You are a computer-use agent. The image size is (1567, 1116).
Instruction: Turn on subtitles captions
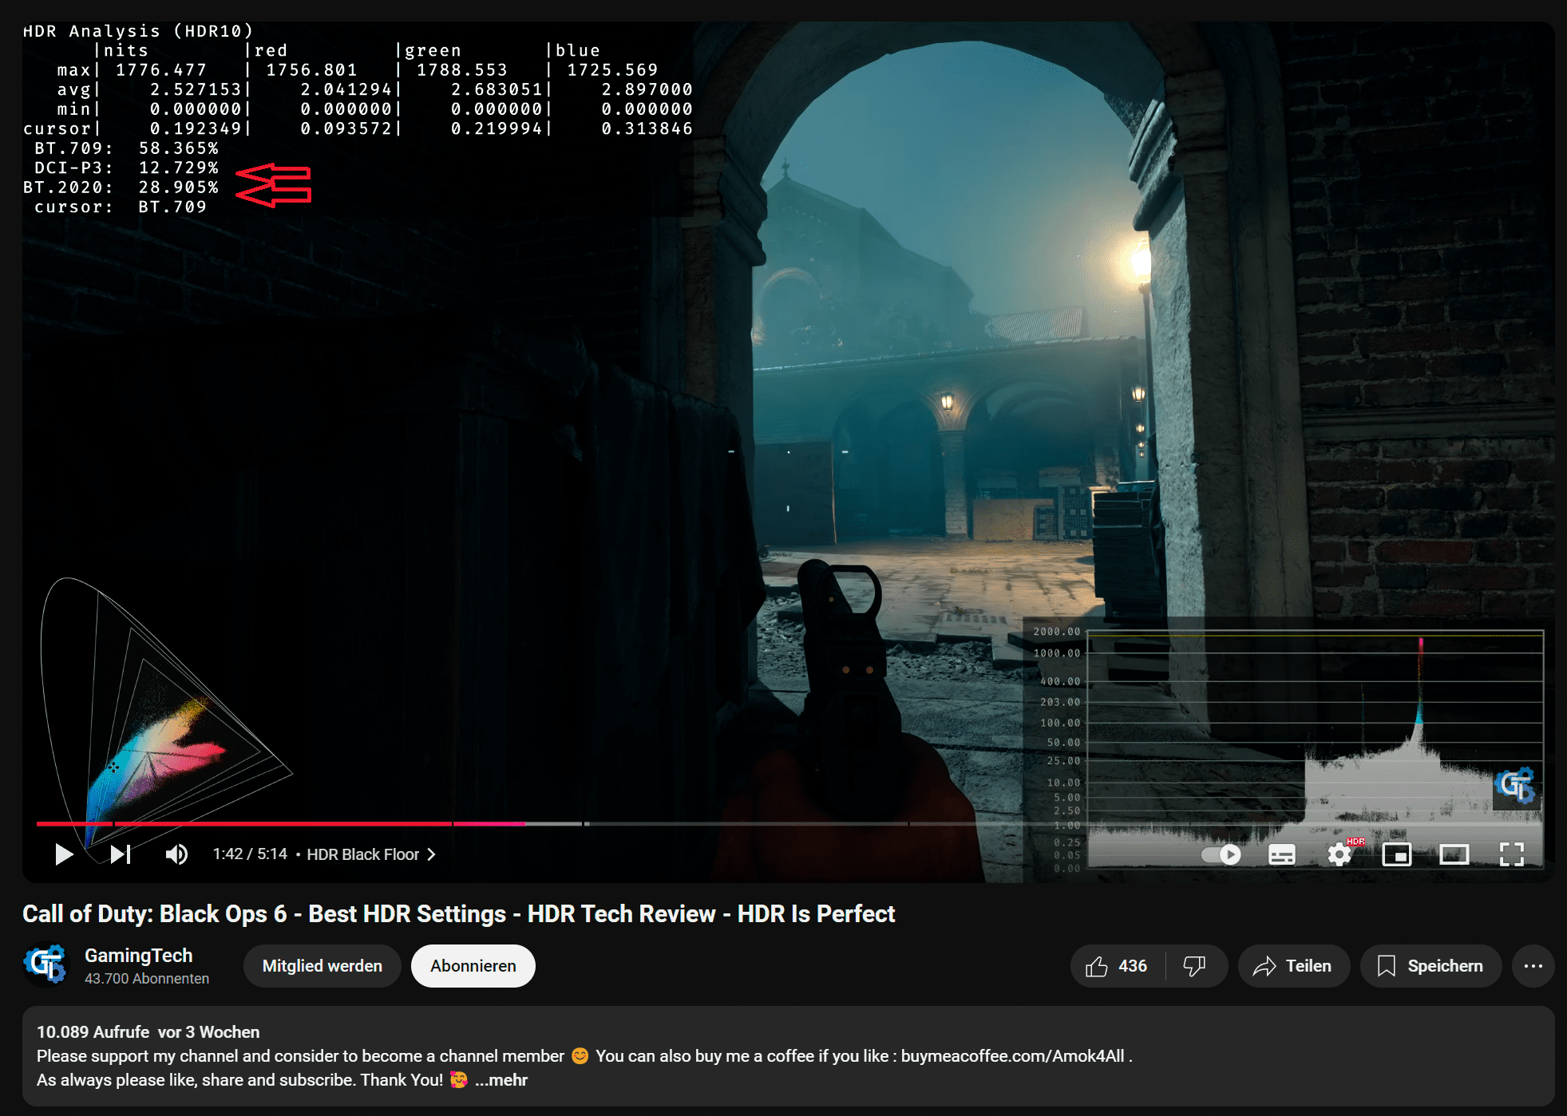click(1282, 854)
